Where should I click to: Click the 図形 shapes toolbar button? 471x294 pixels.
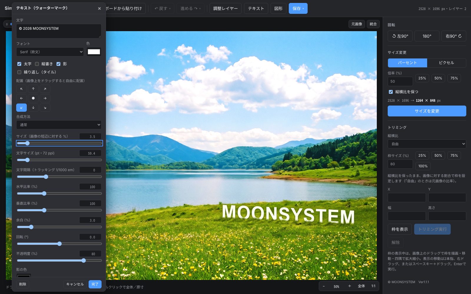point(278,9)
